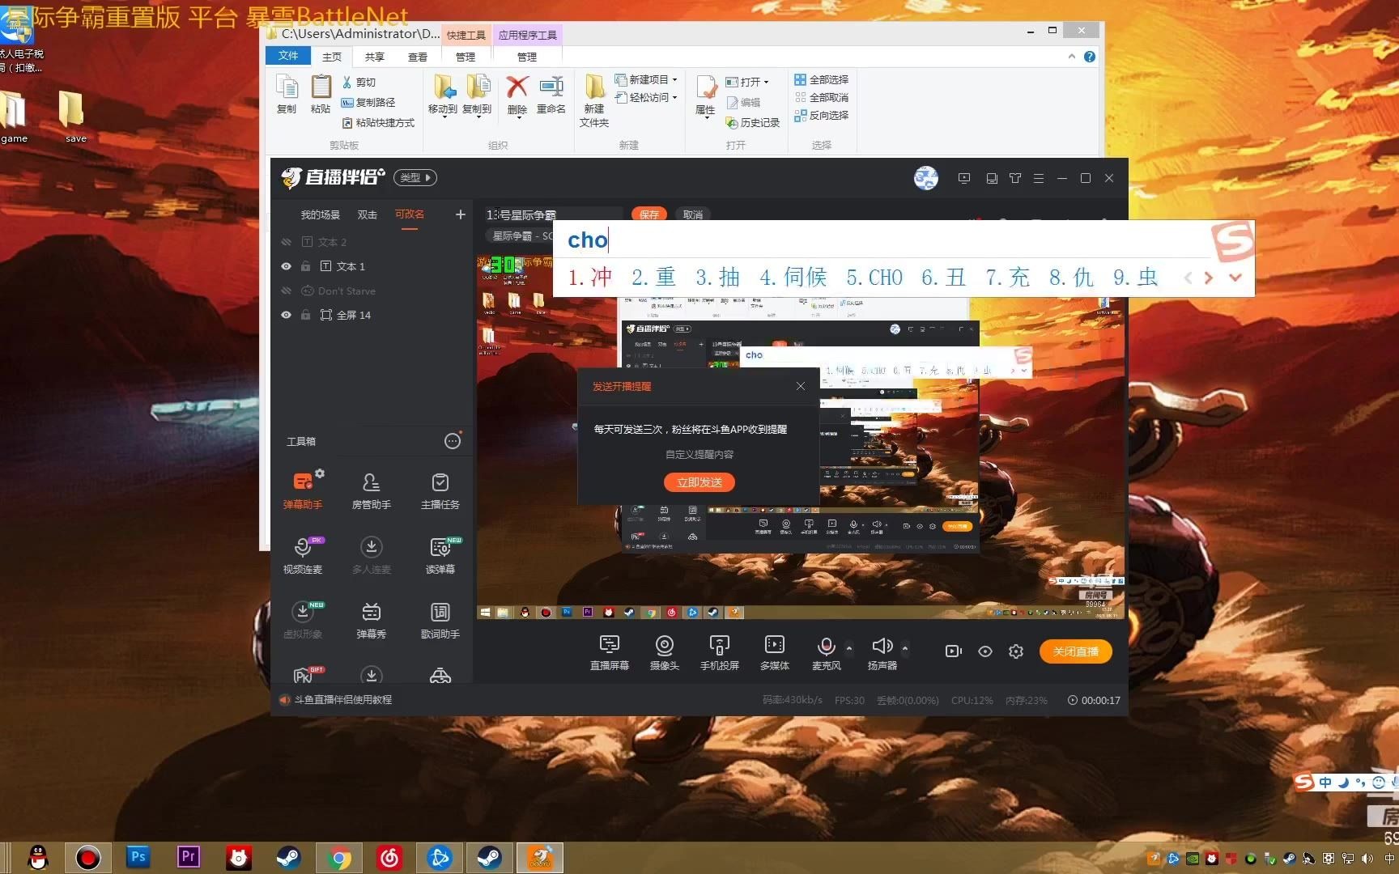Click the 取消 cancel title button
Screen dimensions: 1399x874
[x=693, y=214]
